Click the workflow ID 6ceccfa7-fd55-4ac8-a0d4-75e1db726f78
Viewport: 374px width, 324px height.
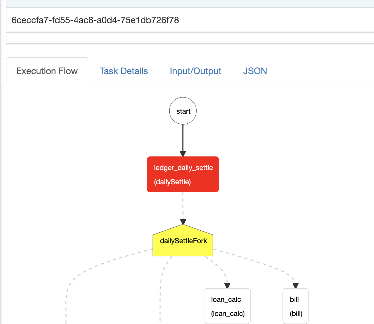95,20
